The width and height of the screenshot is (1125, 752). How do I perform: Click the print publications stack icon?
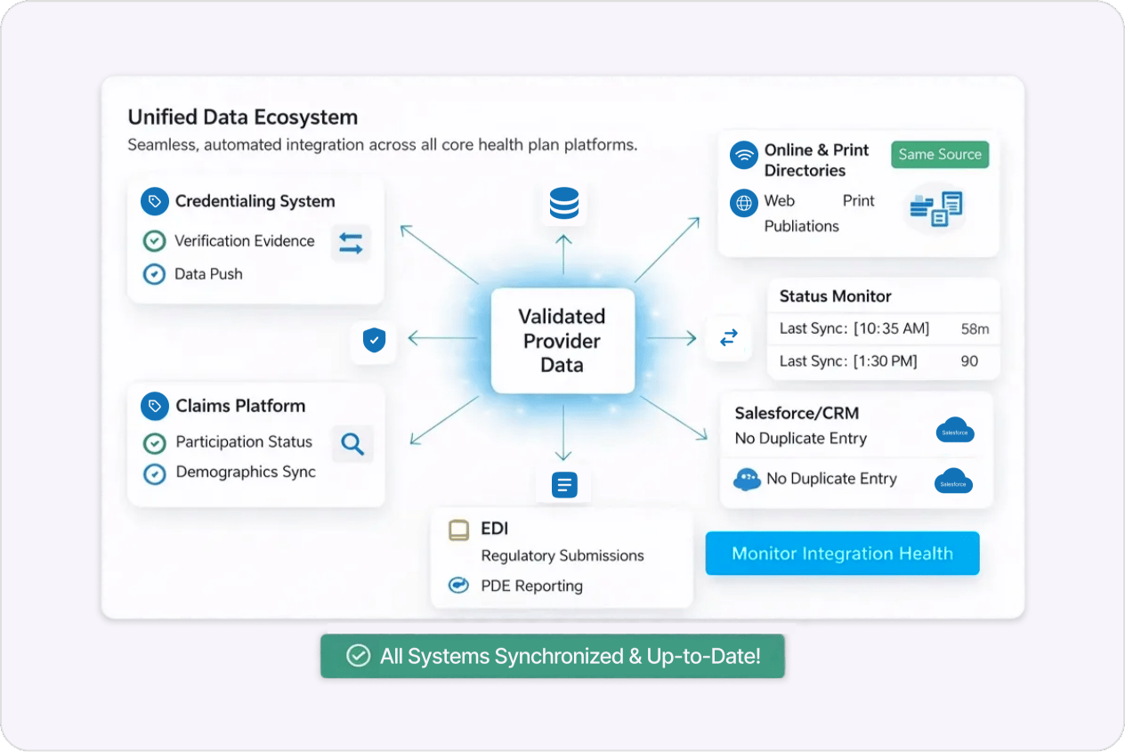tap(935, 210)
